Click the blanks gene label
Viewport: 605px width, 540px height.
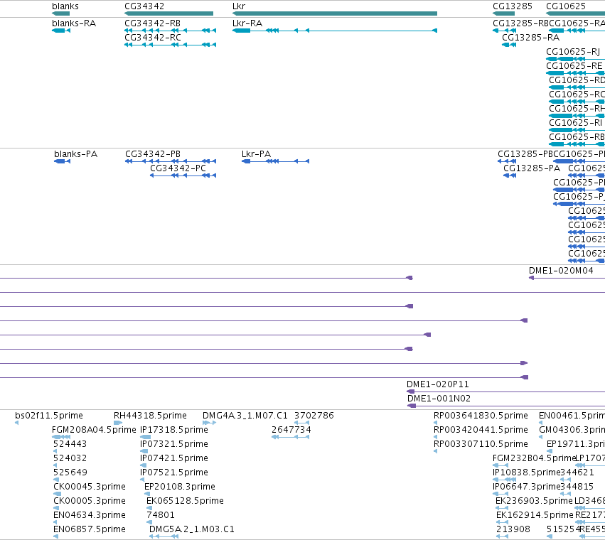click(x=65, y=6)
